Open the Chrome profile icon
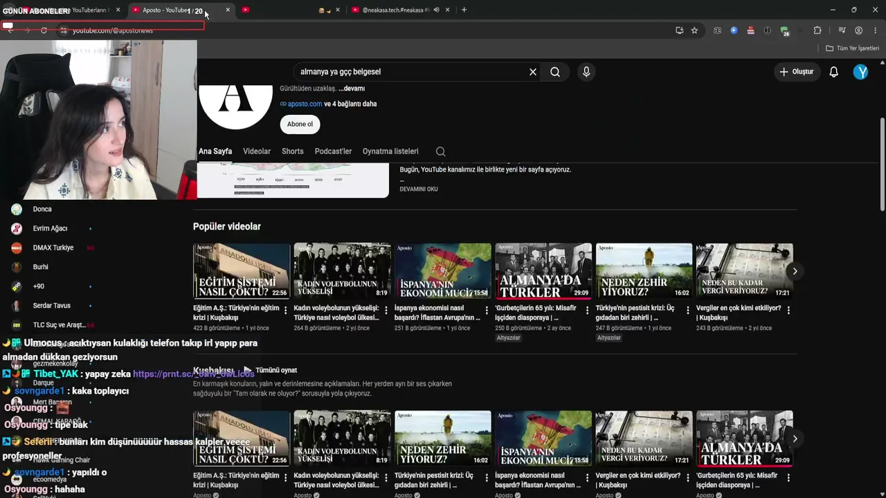The height and width of the screenshot is (498, 886). click(859, 30)
